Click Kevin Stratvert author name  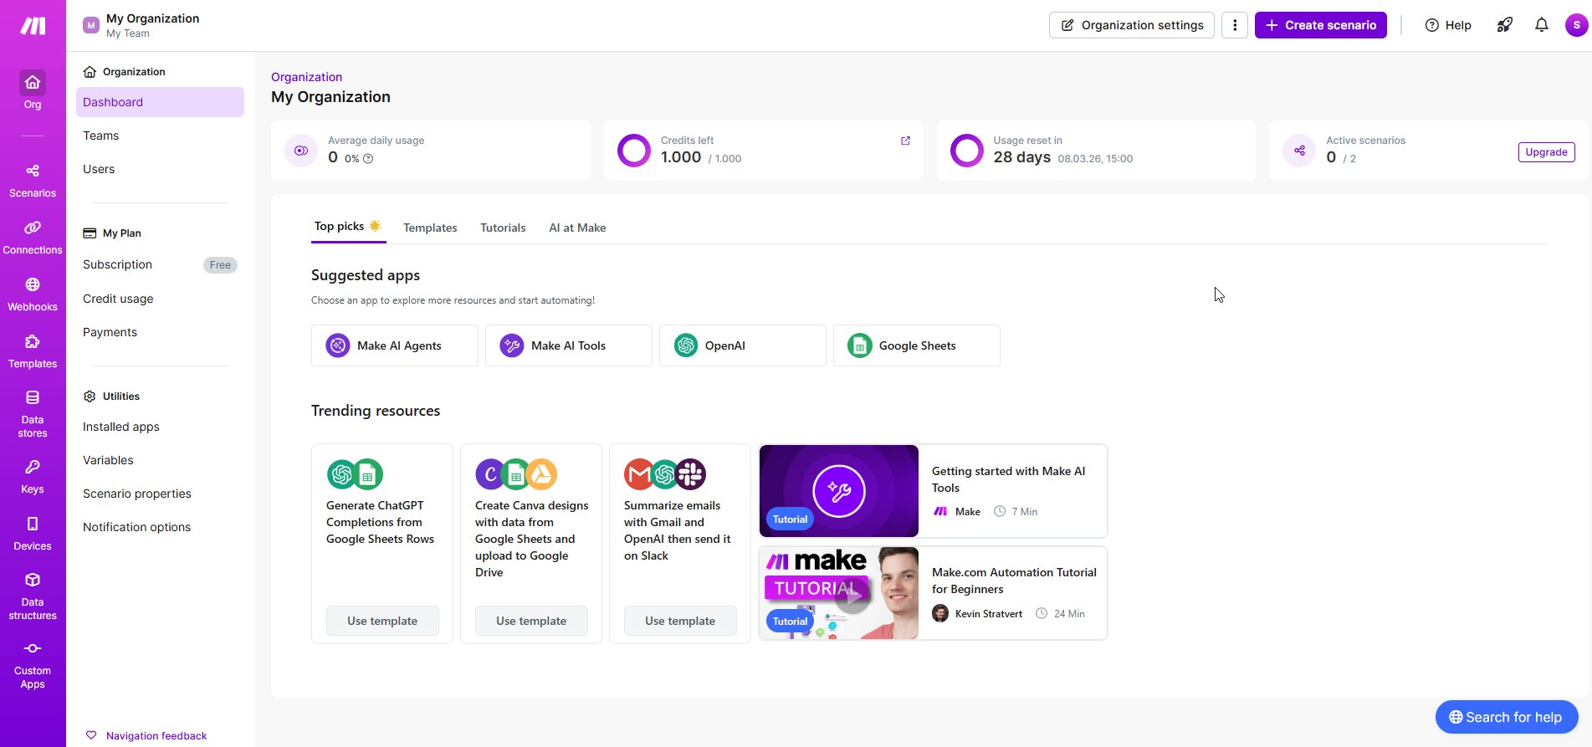click(989, 614)
